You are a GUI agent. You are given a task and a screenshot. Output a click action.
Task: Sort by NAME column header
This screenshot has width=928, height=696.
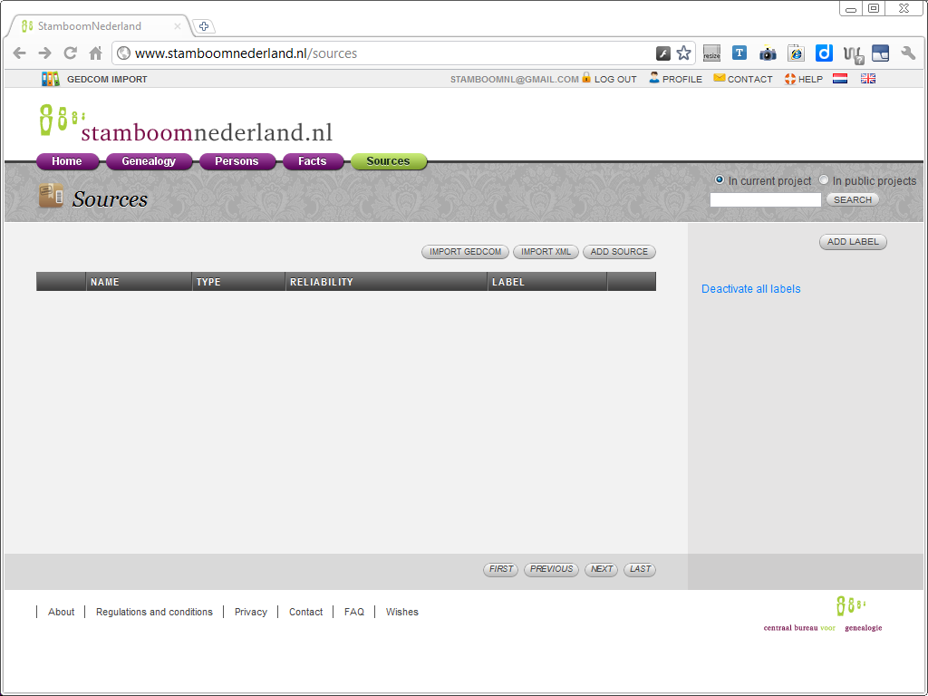[139, 282]
